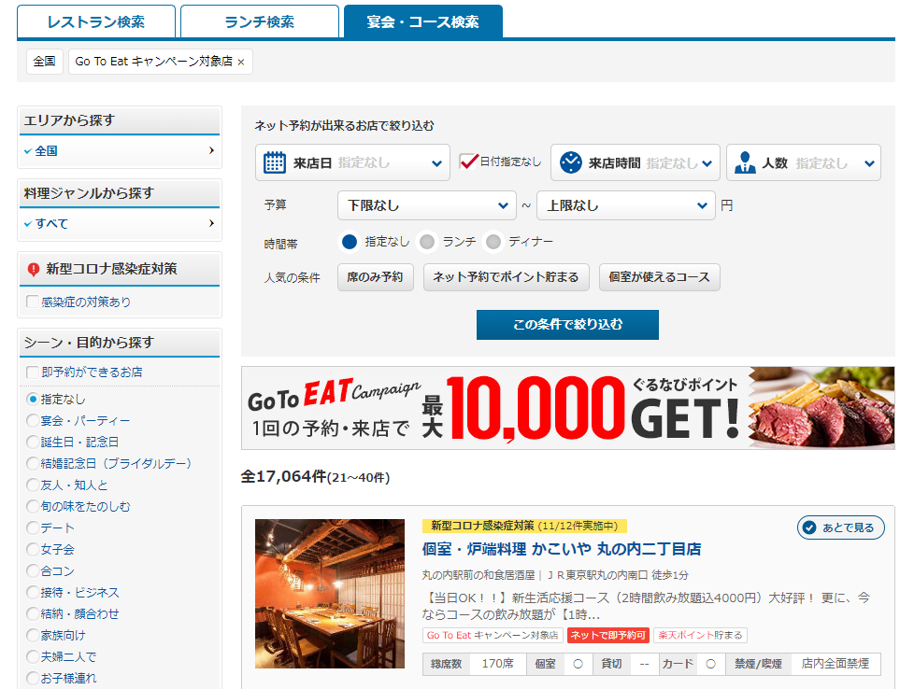Click the 新型コロナ感染症対策 (11/12件実施中) label
The height and width of the screenshot is (689, 900).
point(524,526)
